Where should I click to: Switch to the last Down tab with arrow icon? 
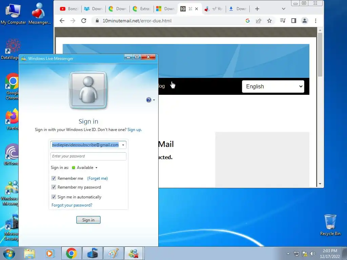pyautogui.click(x=238, y=9)
